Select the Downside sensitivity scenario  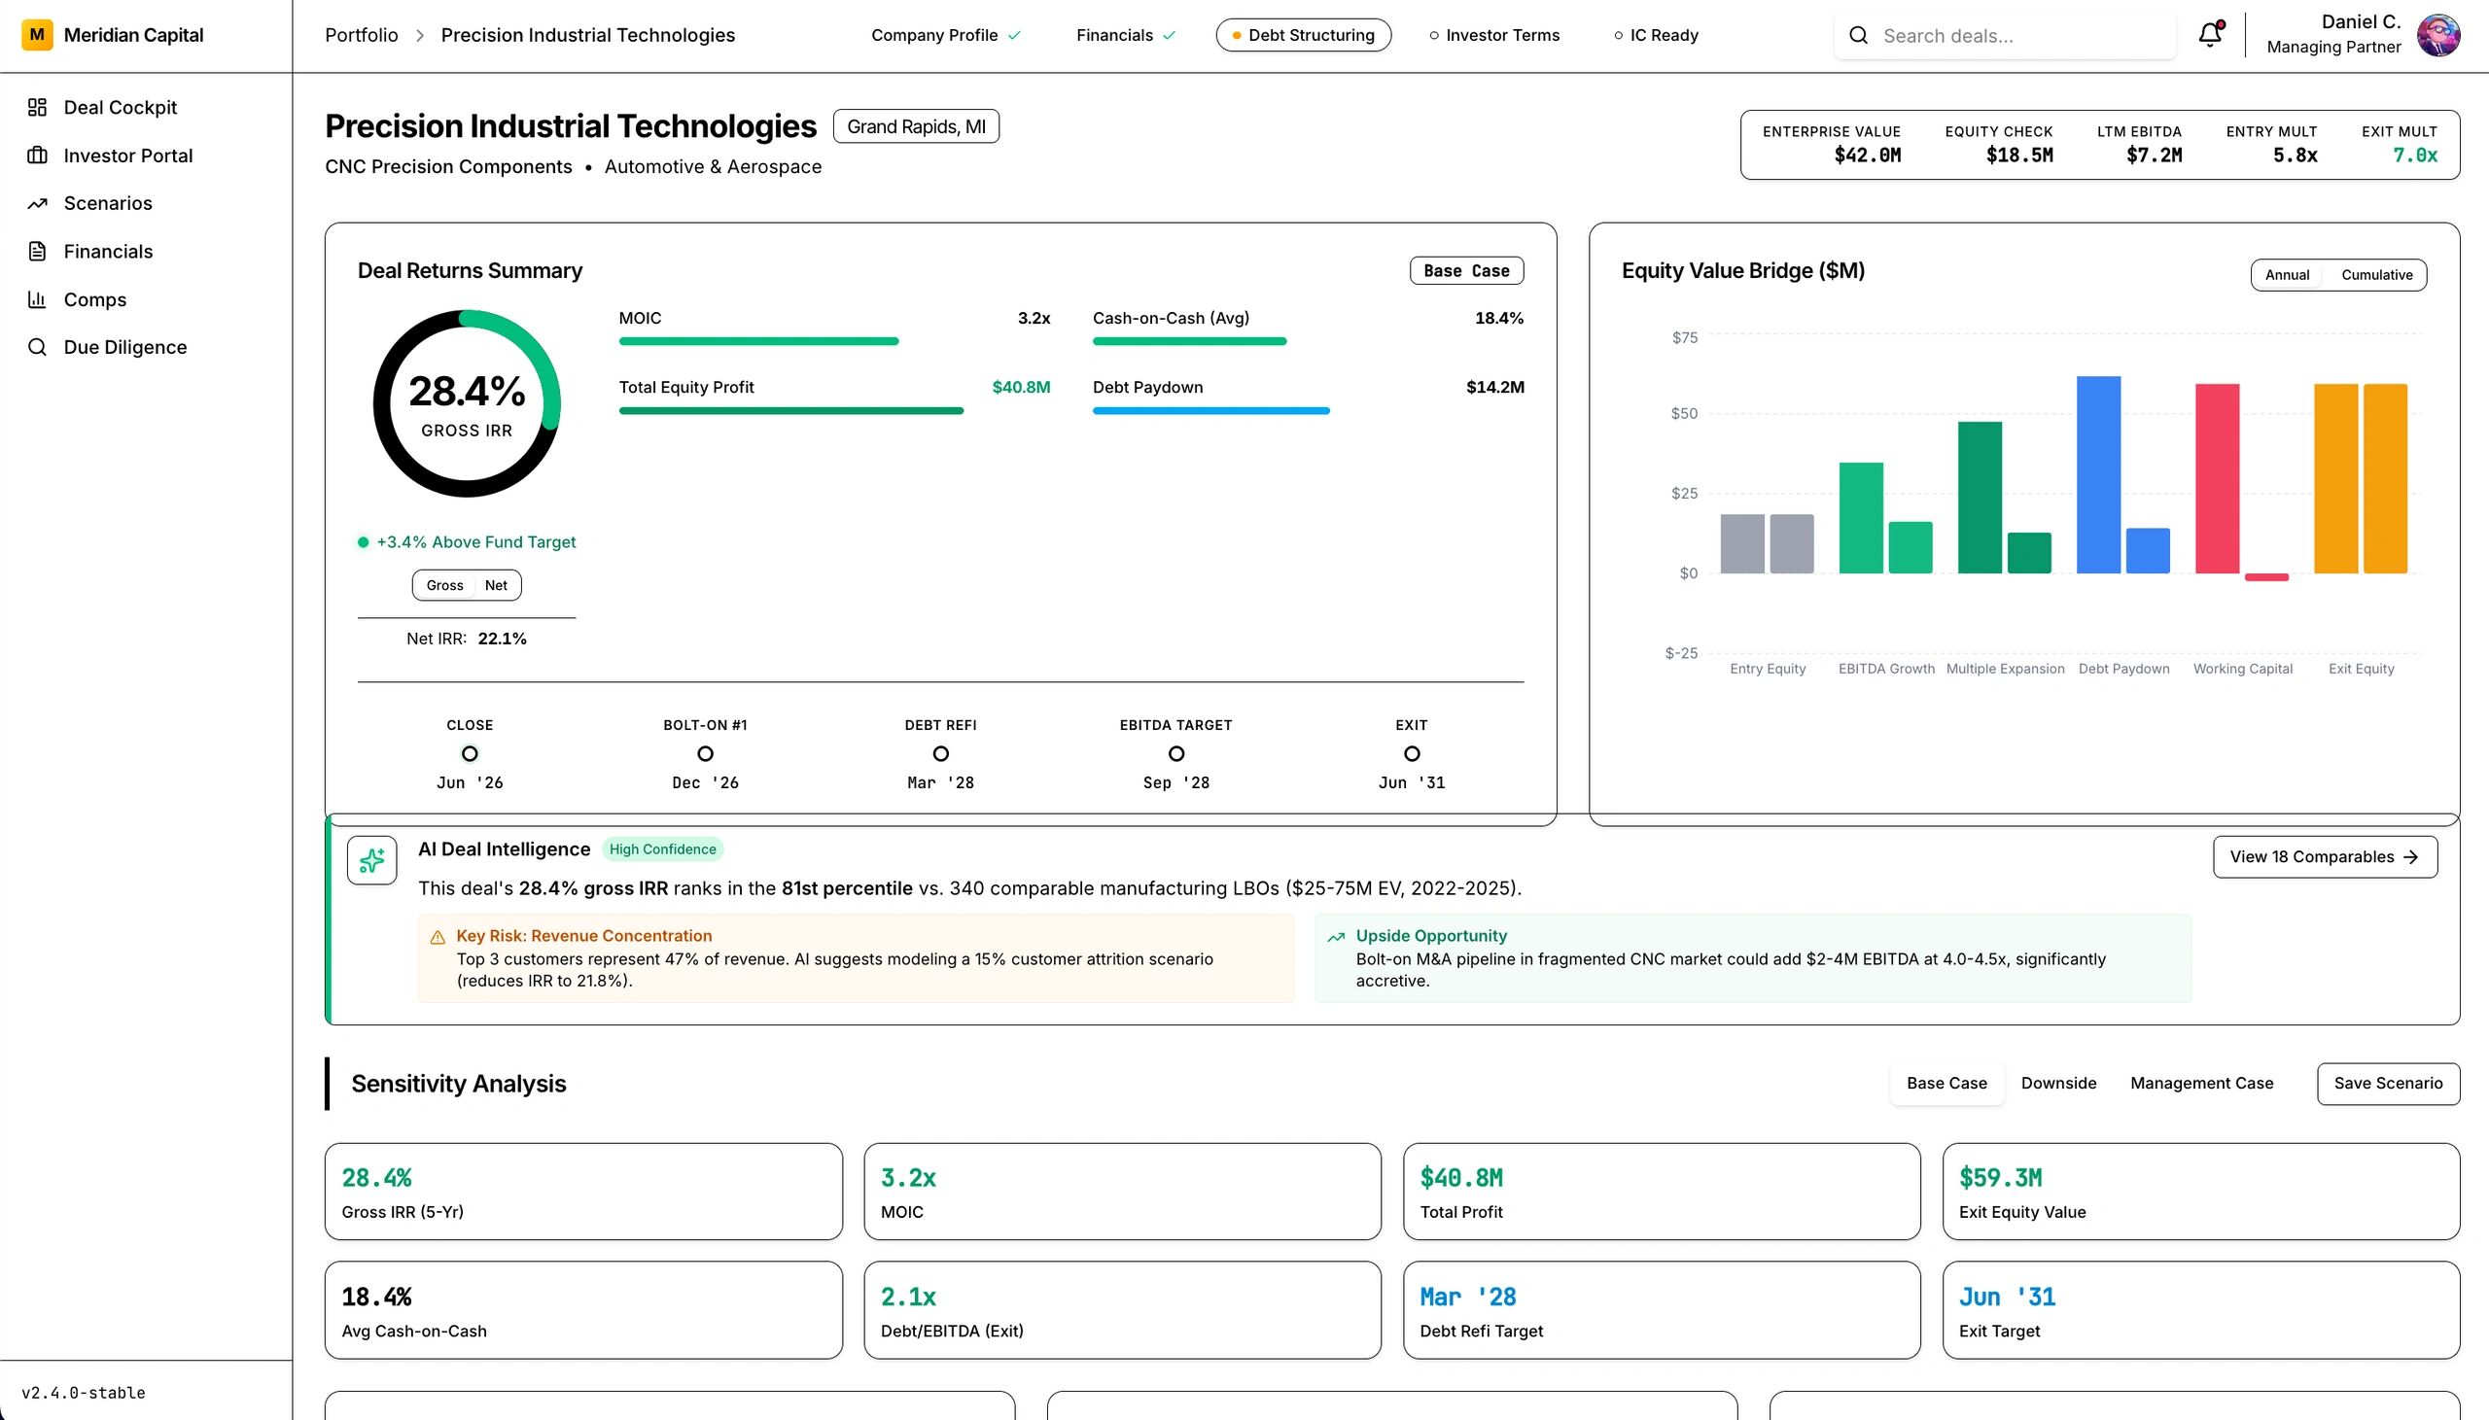tap(2058, 1084)
